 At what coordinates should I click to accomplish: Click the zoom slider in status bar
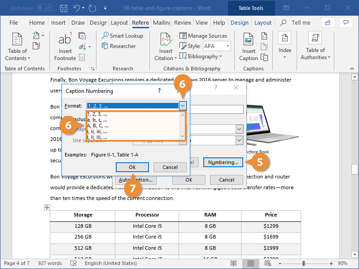303,263
